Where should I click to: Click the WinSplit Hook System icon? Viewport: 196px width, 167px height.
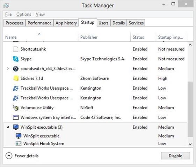tap(19, 144)
